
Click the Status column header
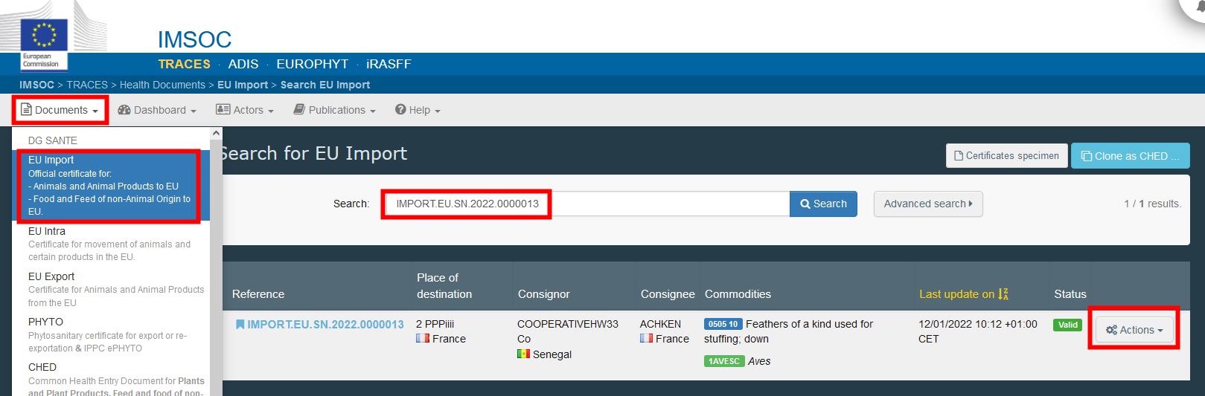click(x=1070, y=294)
